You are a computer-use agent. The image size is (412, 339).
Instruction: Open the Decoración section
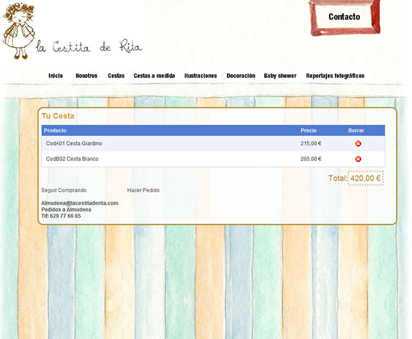[241, 76]
